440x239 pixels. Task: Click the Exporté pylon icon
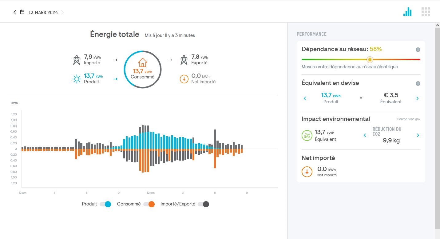click(x=184, y=60)
